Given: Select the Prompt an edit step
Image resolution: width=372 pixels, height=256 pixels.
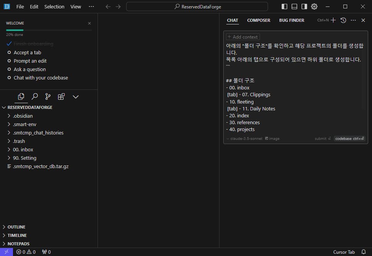Looking at the screenshot, I should [27, 61].
